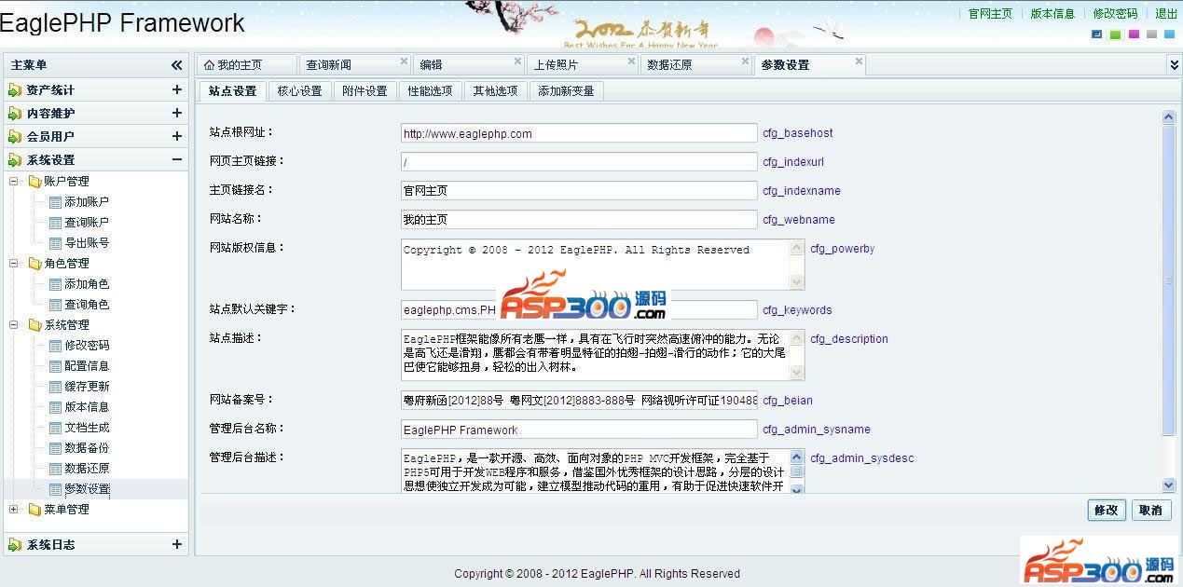The width and height of the screenshot is (1183, 587).
Task: Choose the light blue theme swatch
Action: tap(1171, 34)
